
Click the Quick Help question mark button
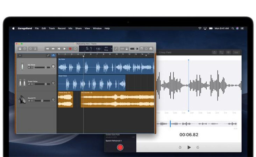coord(24,49)
